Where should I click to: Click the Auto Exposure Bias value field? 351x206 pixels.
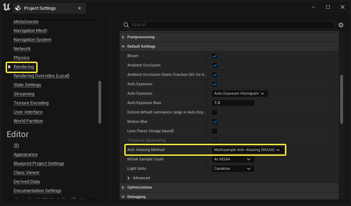(233, 103)
